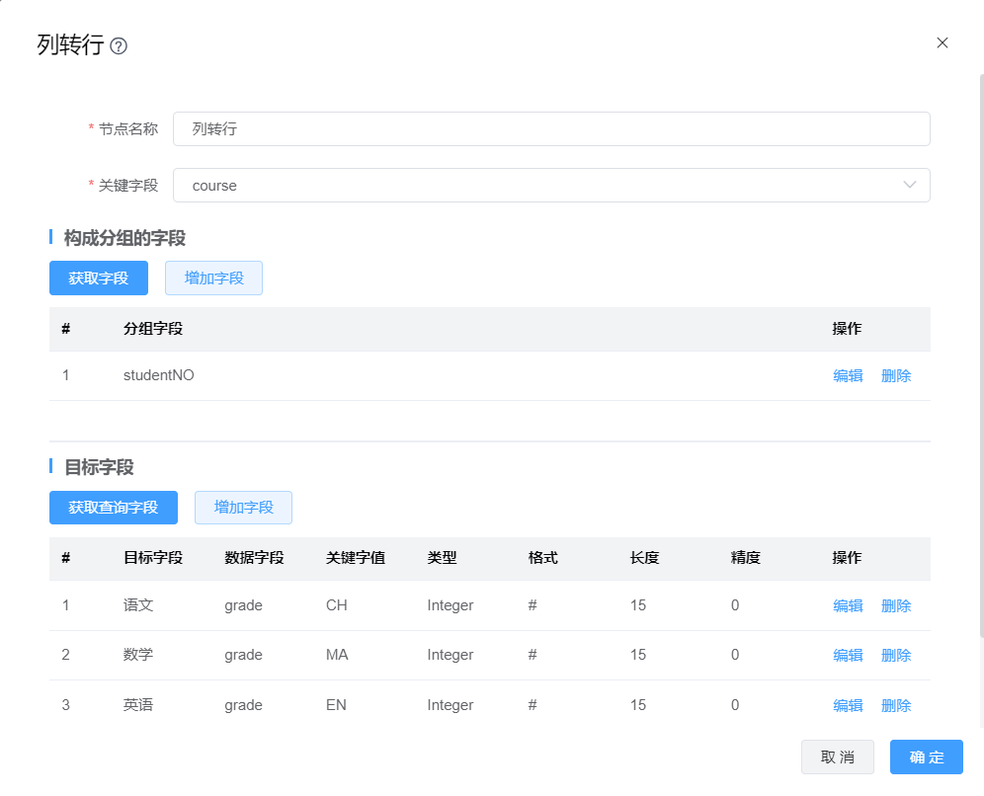
Task: Delete the 语文 target field row
Action: tap(895, 606)
